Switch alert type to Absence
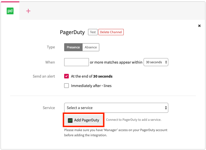This screenshot has width=206, height=150. [x=91, y=47]
